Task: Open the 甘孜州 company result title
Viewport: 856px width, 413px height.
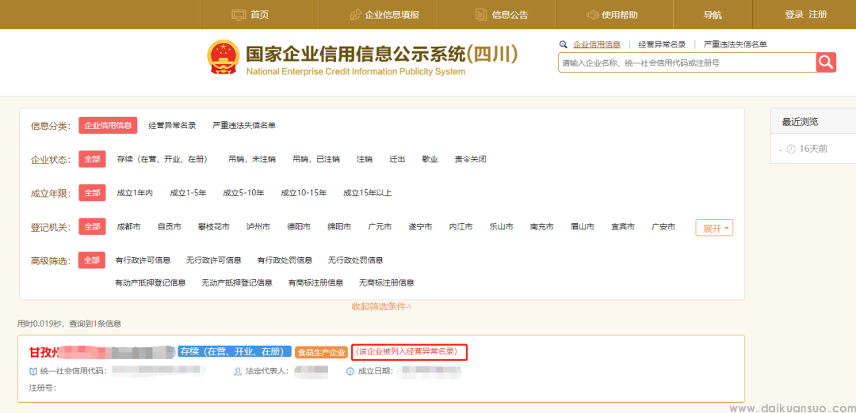Action: [101, 352]
